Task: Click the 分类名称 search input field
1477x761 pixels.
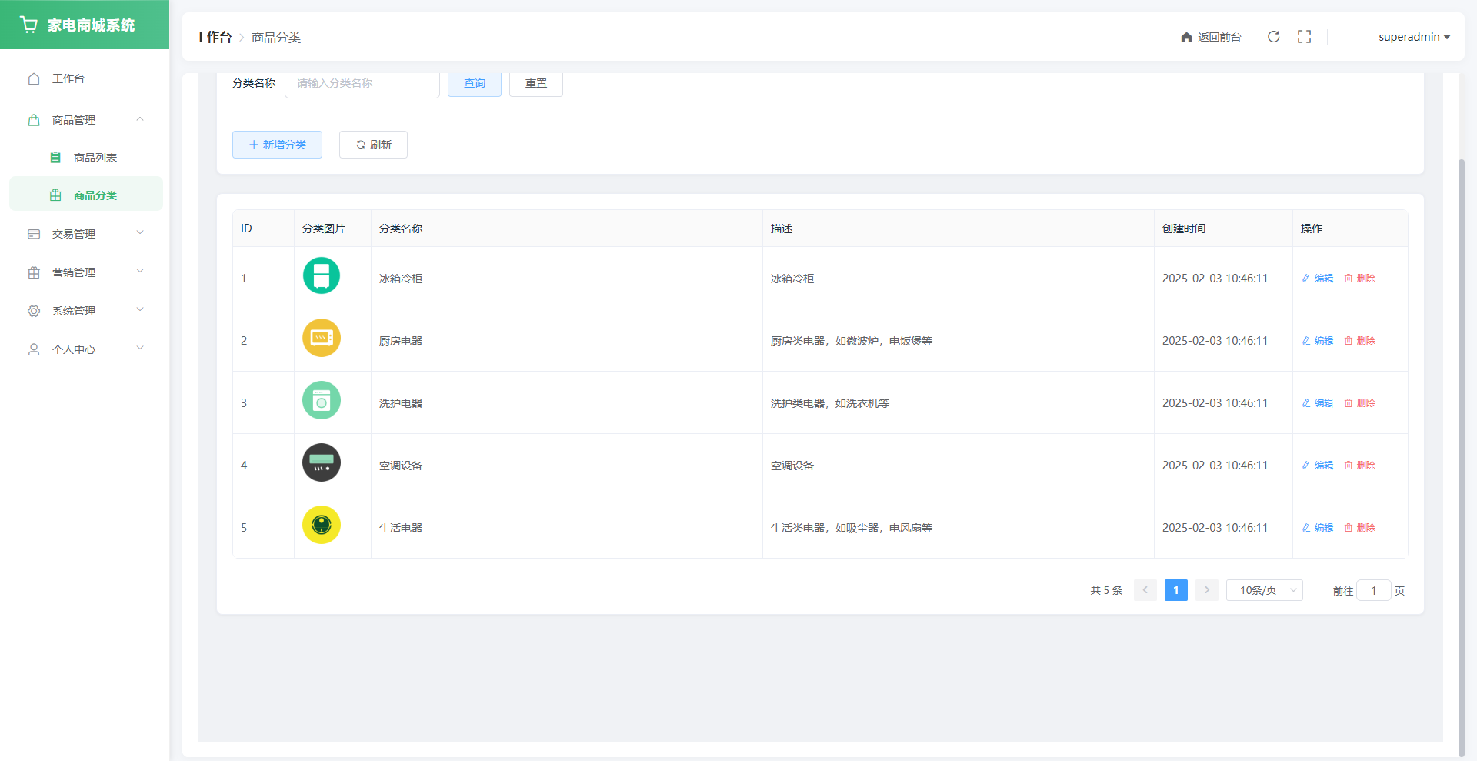Action: [362, 83]
